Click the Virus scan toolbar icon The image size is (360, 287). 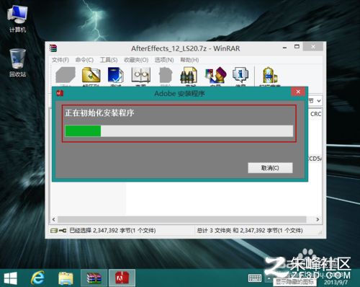[x=270, y=75]
